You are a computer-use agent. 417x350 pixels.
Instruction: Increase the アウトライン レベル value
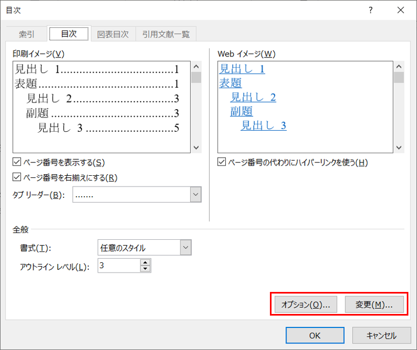(145, 262)
